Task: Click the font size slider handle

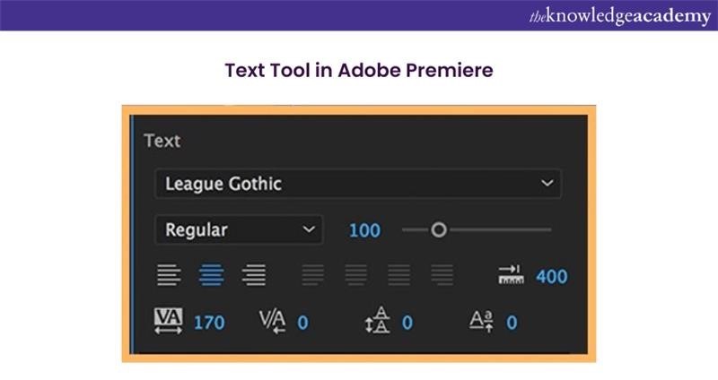Action: (x=438, y=230)
